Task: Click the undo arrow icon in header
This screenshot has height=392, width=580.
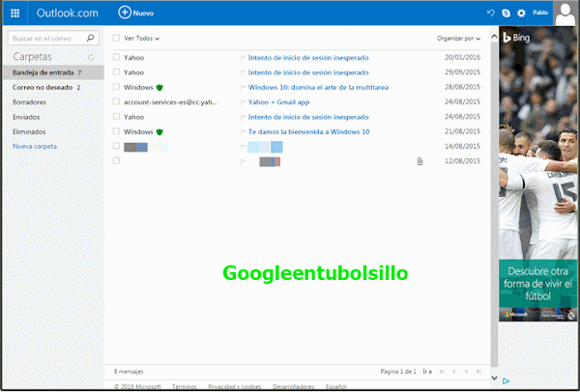Action: [x=491, y=13]
